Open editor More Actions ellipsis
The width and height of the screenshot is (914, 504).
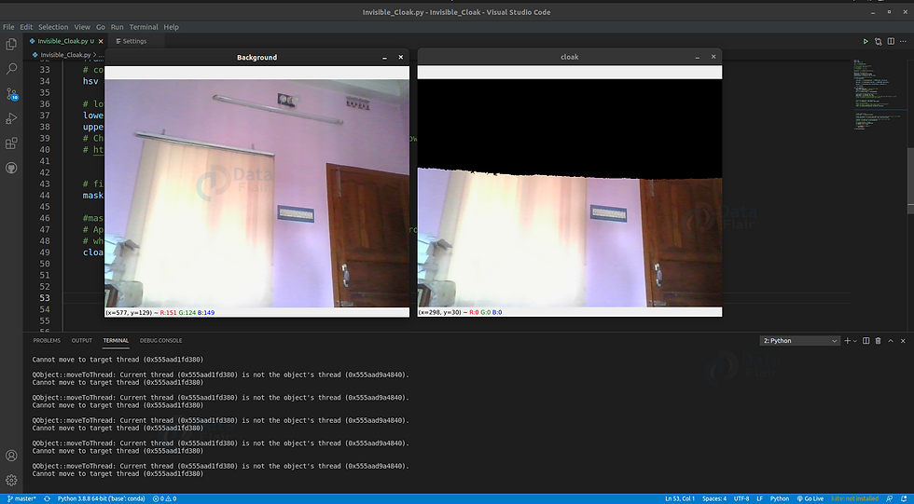pyautogui.click(x=904, y=41)
